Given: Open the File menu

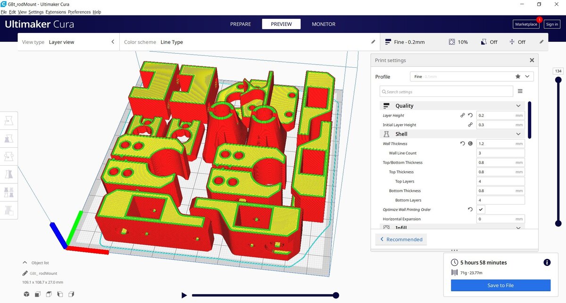Looking at the screenshot, I should [4, 12].
